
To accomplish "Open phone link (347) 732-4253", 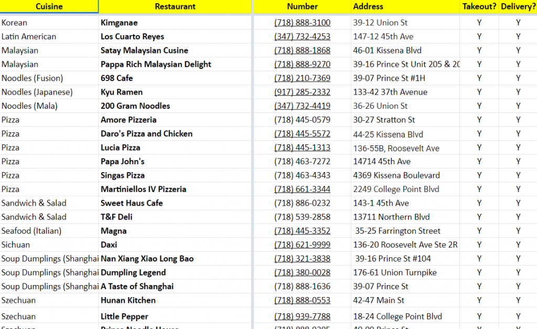I will [x=302, y=37].
